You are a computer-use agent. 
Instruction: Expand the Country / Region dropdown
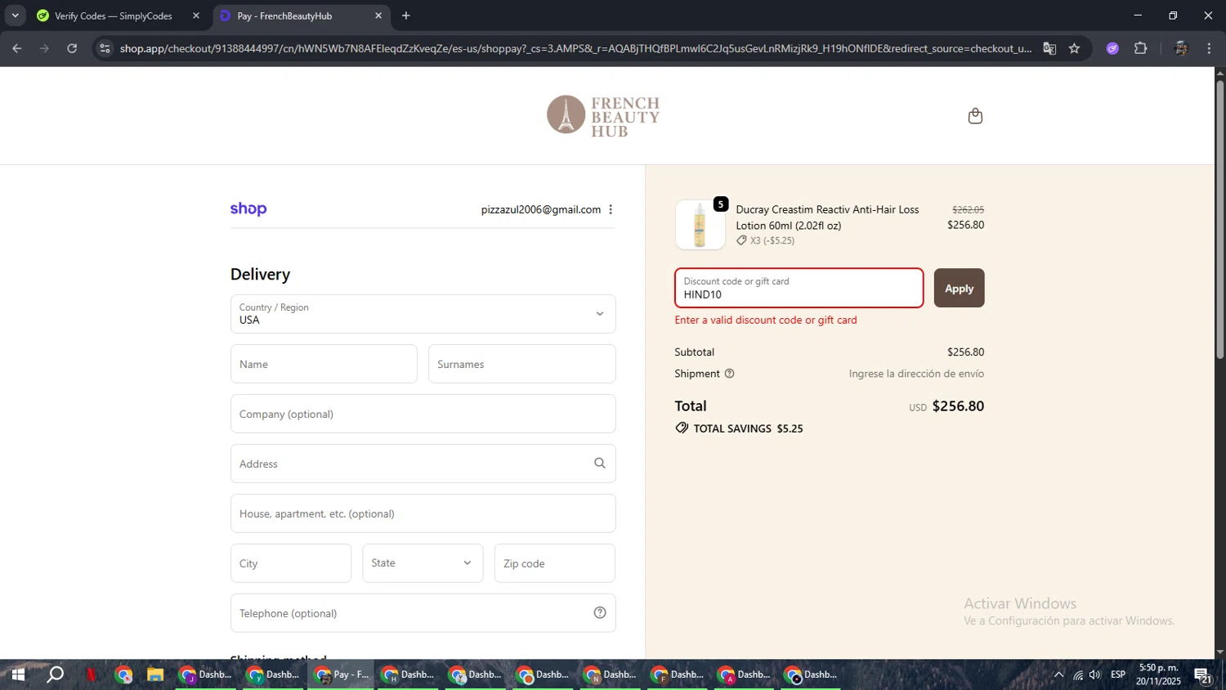(423, 314)
